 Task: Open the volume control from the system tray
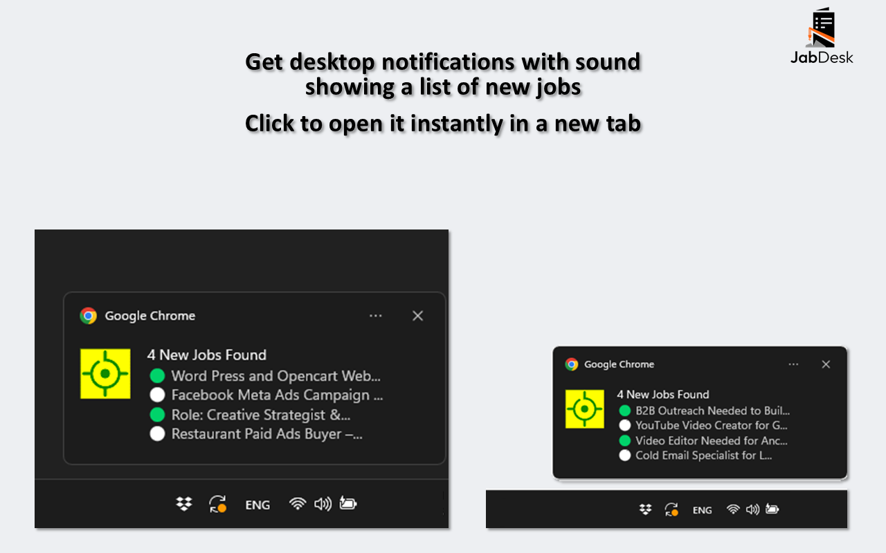coord(323,504)
